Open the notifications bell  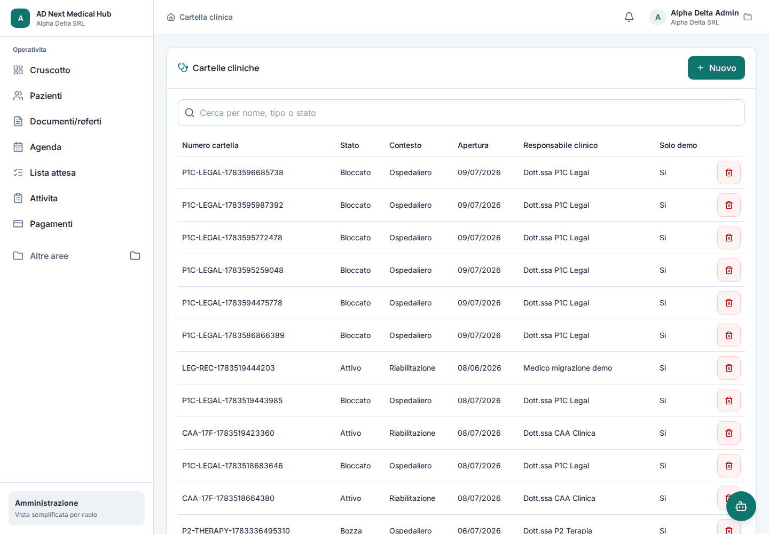[x=629, y=17]
